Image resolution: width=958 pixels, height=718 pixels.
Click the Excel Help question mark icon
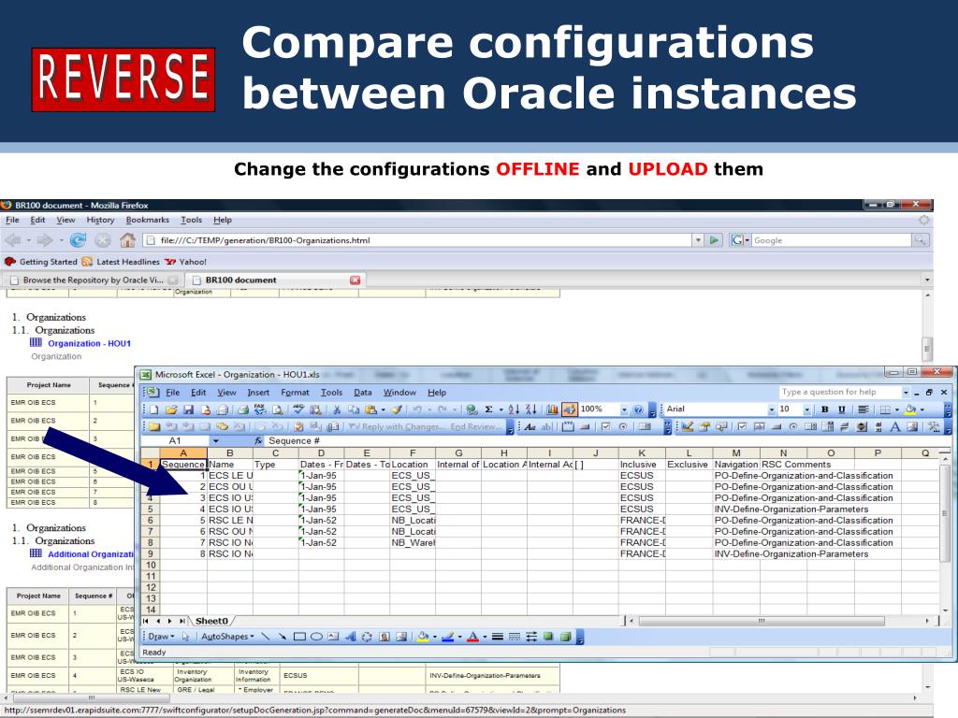pos(638,409)
